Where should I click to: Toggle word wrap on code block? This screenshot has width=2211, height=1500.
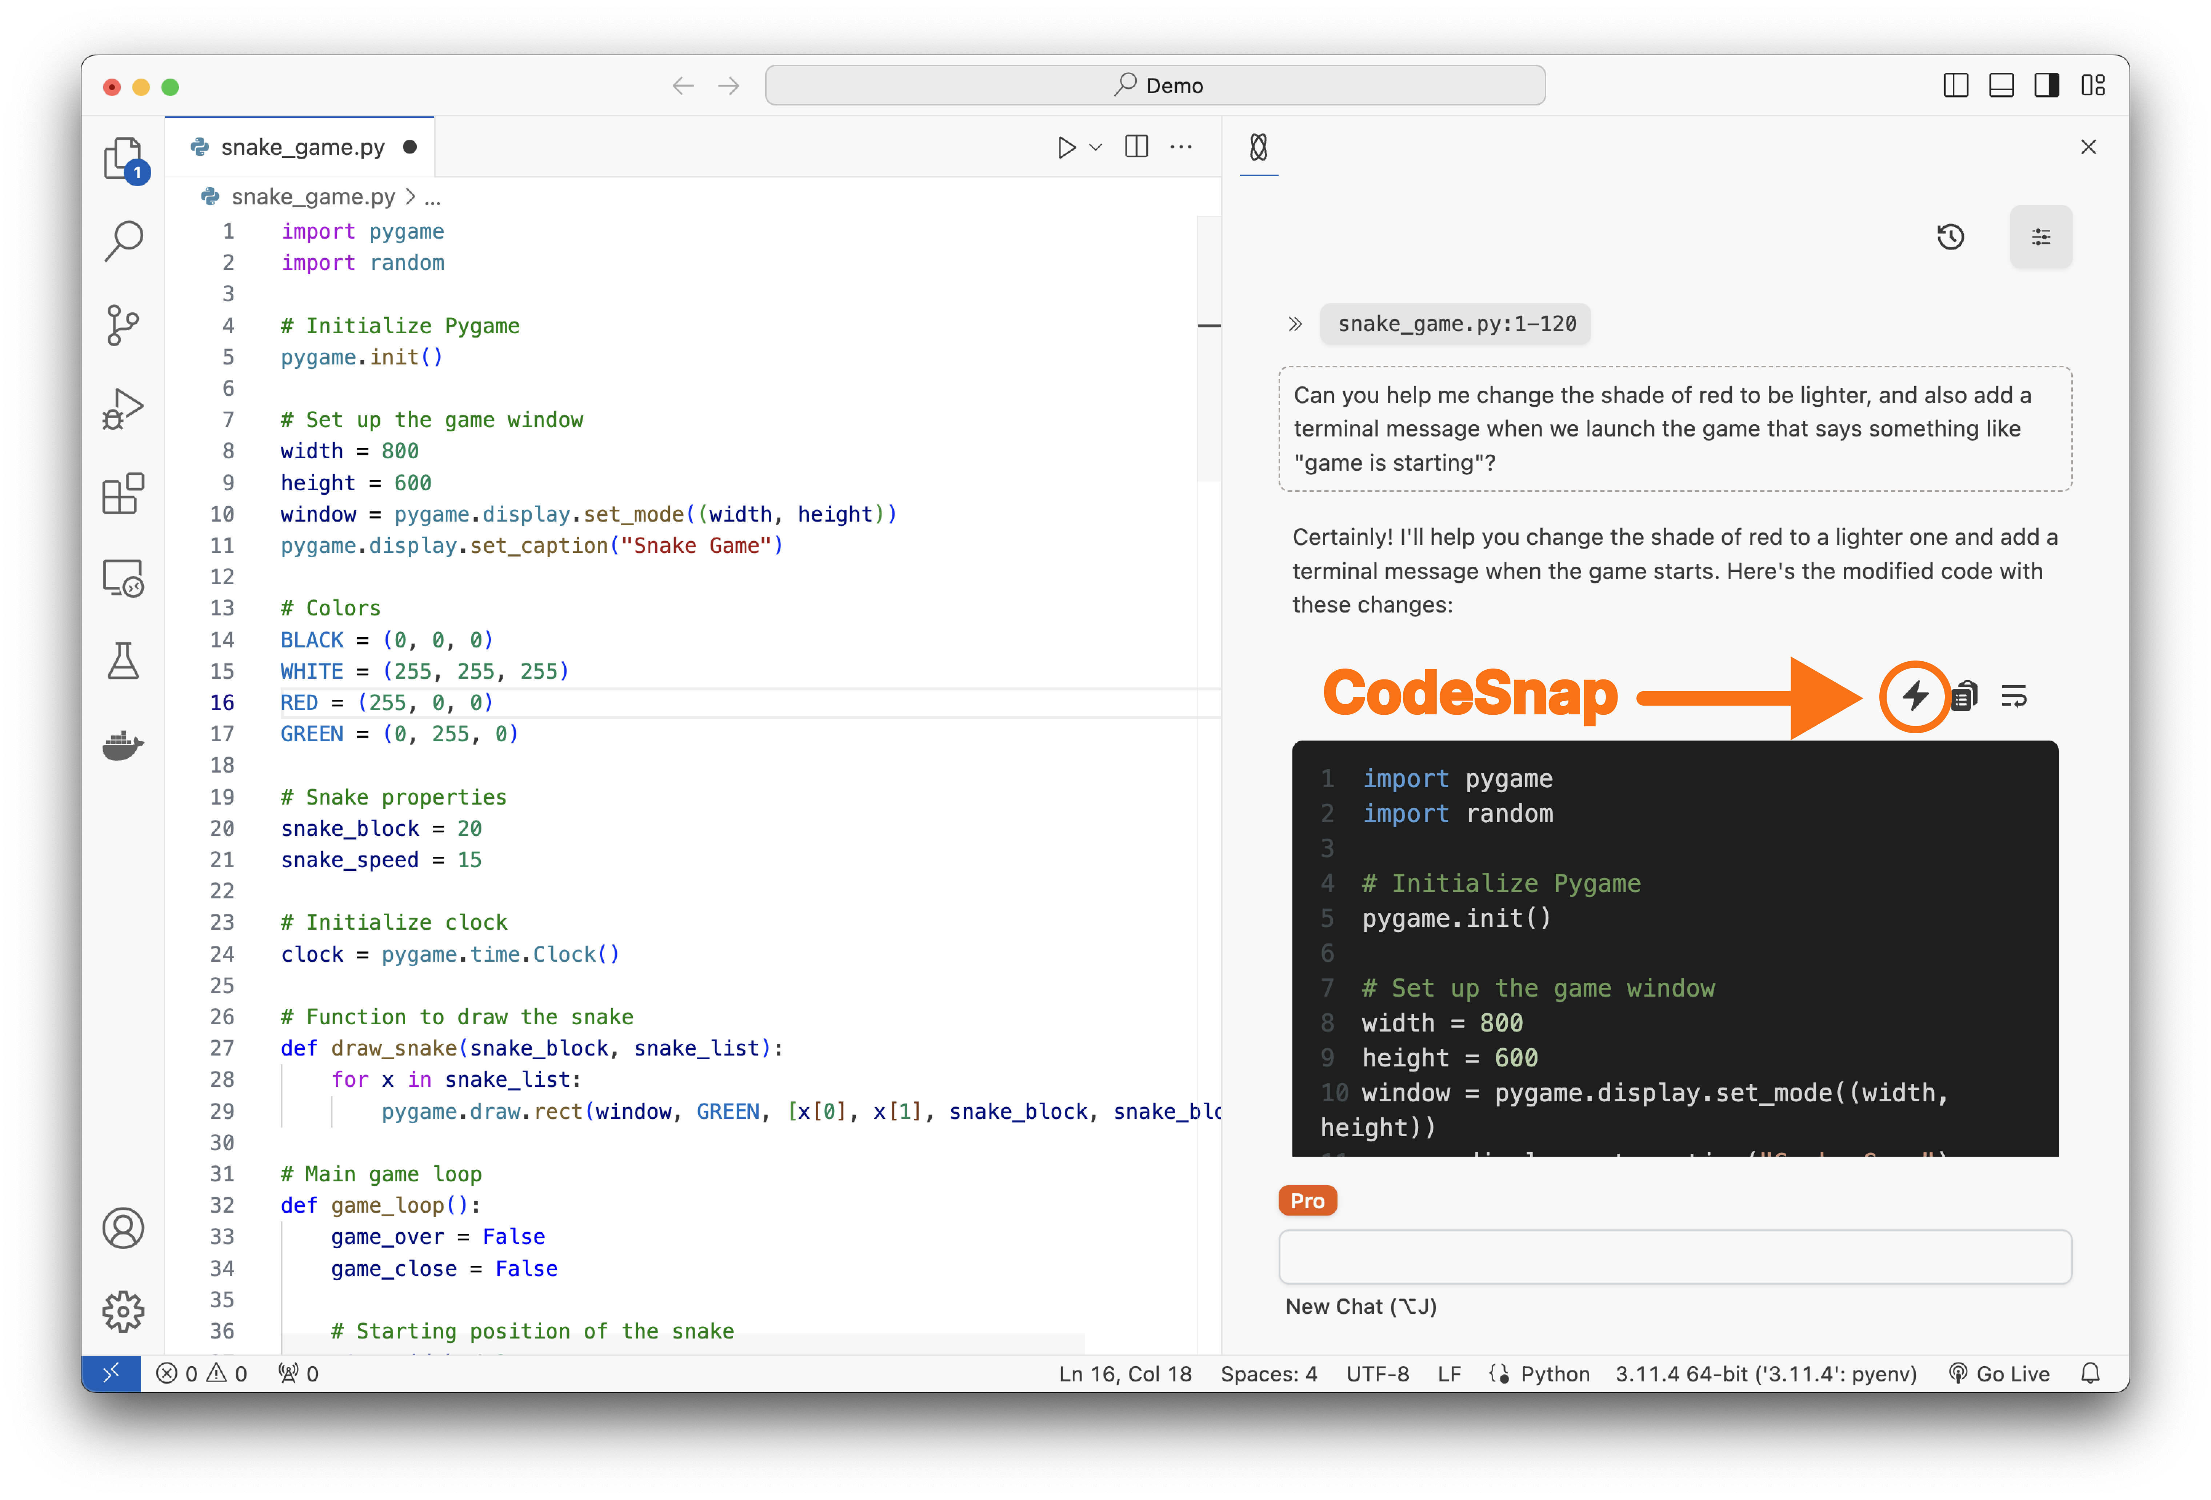[x=2014, y=696]
